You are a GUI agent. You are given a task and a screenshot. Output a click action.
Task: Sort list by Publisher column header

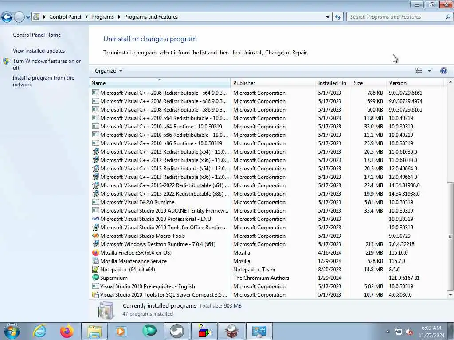(273, 83)
